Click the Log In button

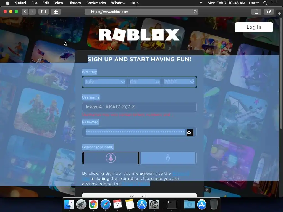[x=254, y=27]
